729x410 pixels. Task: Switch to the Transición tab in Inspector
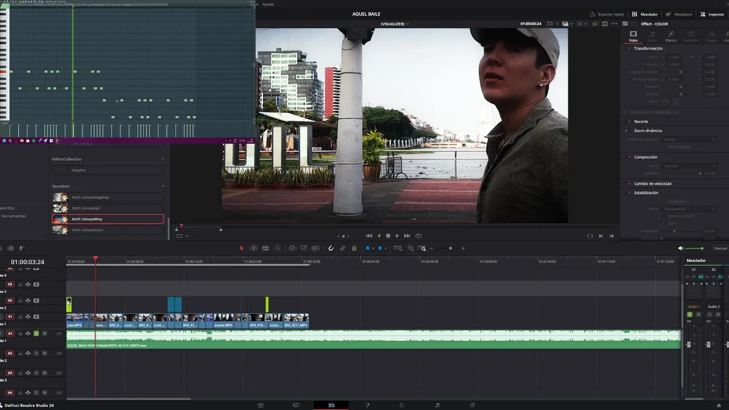tap(691, 36)
